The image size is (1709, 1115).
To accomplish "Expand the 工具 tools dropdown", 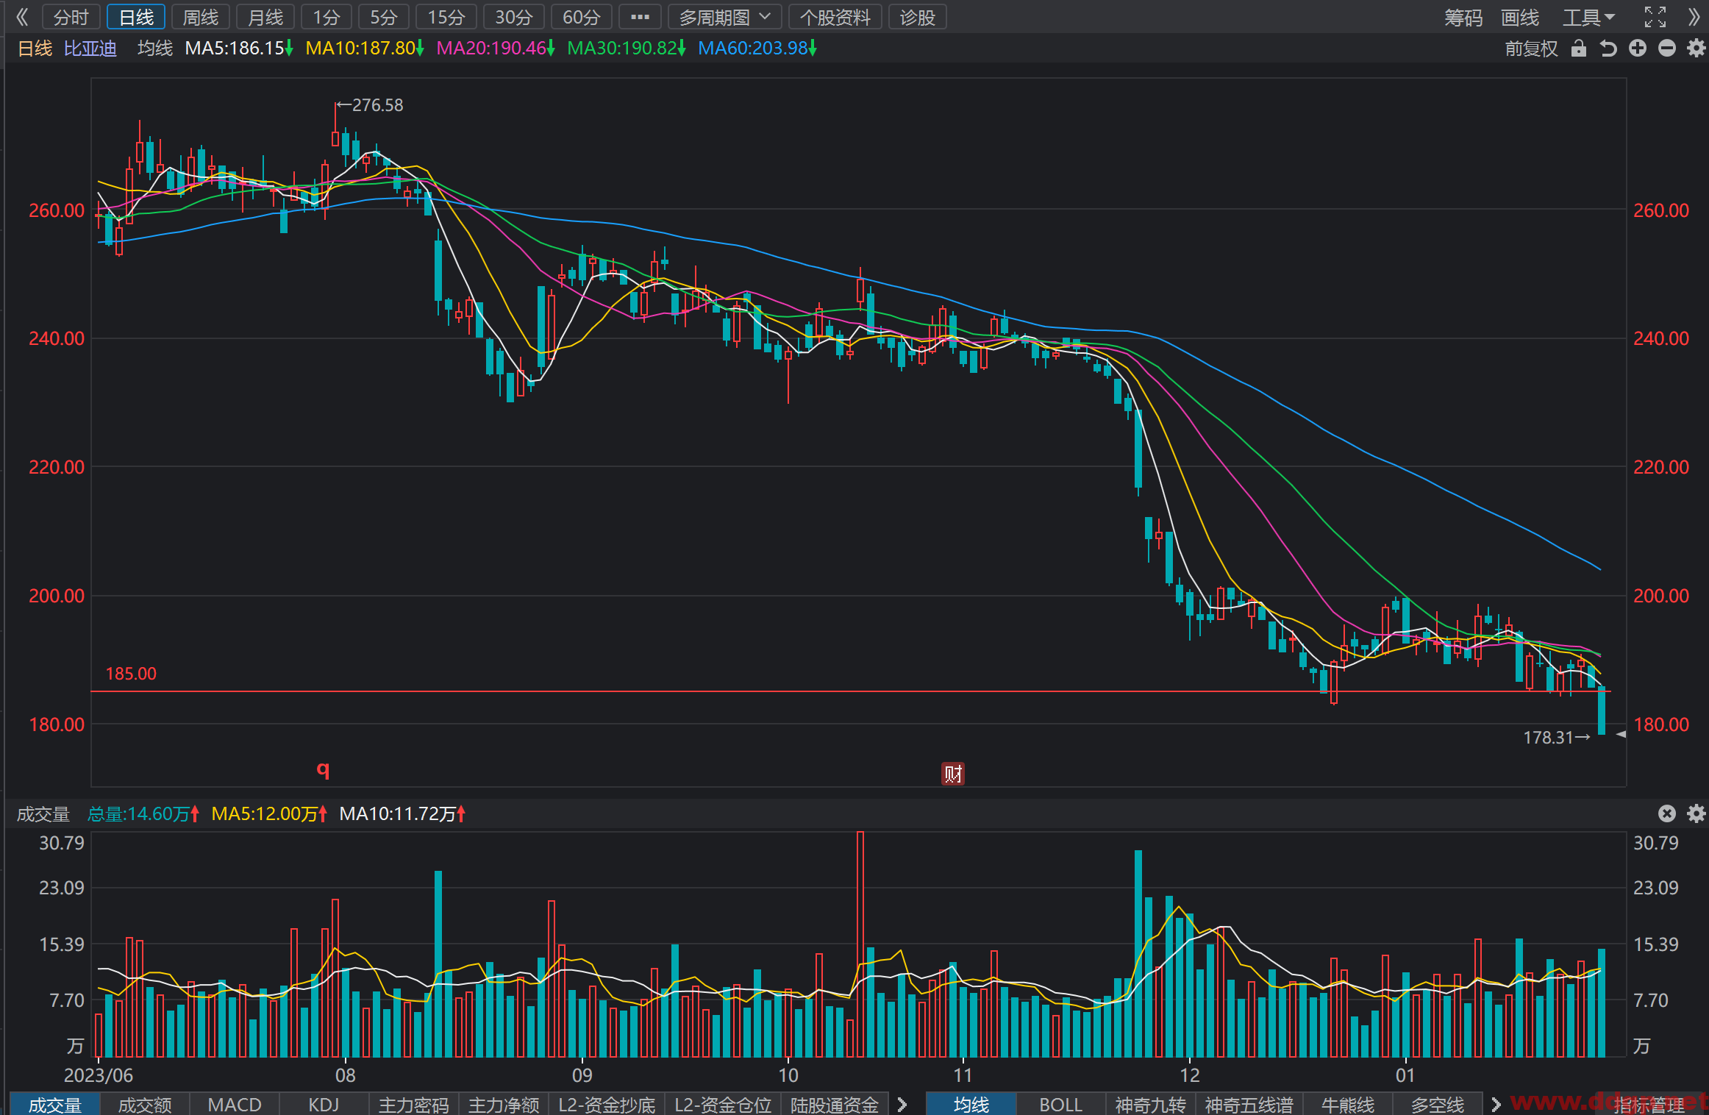I will (1588, 17).
